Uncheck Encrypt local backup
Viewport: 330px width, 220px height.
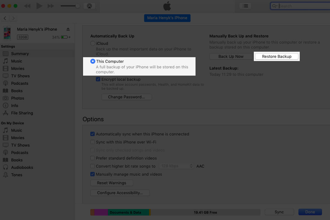(98, 79)
